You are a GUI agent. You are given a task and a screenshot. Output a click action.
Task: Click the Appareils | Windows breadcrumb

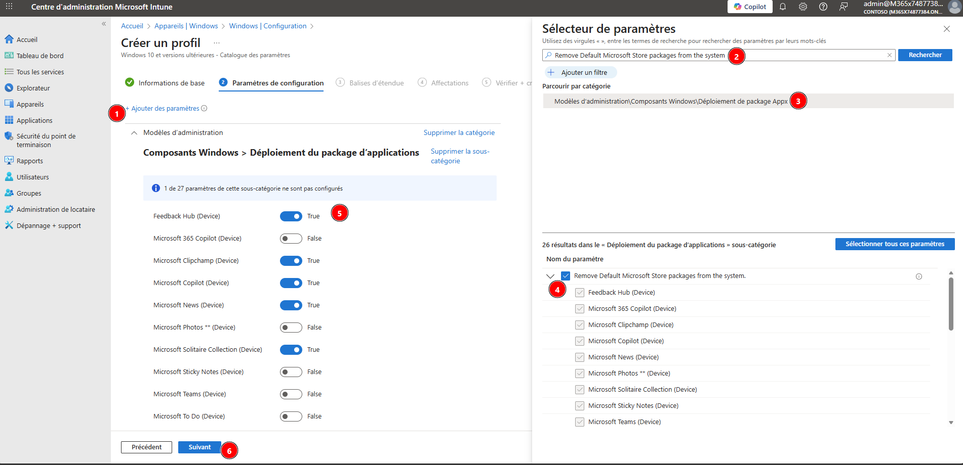click(x=186, y=26)
